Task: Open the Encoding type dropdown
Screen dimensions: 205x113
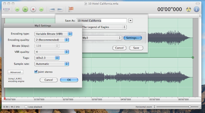Action: [x=53, y=34]
